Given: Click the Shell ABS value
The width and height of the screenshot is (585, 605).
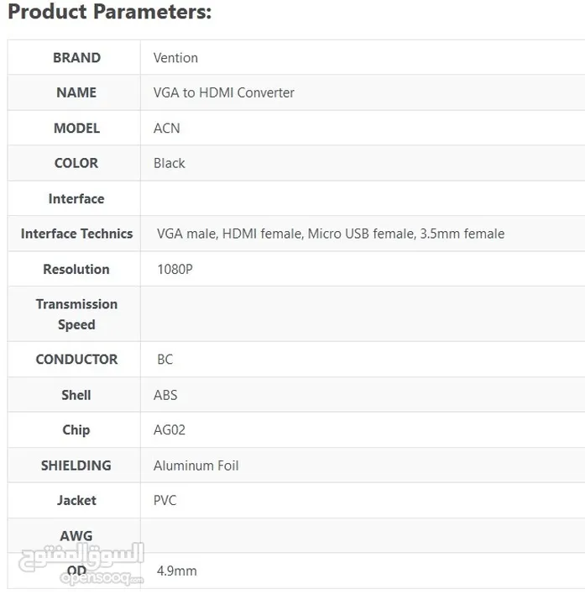Looking at the screenshot, I should pos(165,395).
